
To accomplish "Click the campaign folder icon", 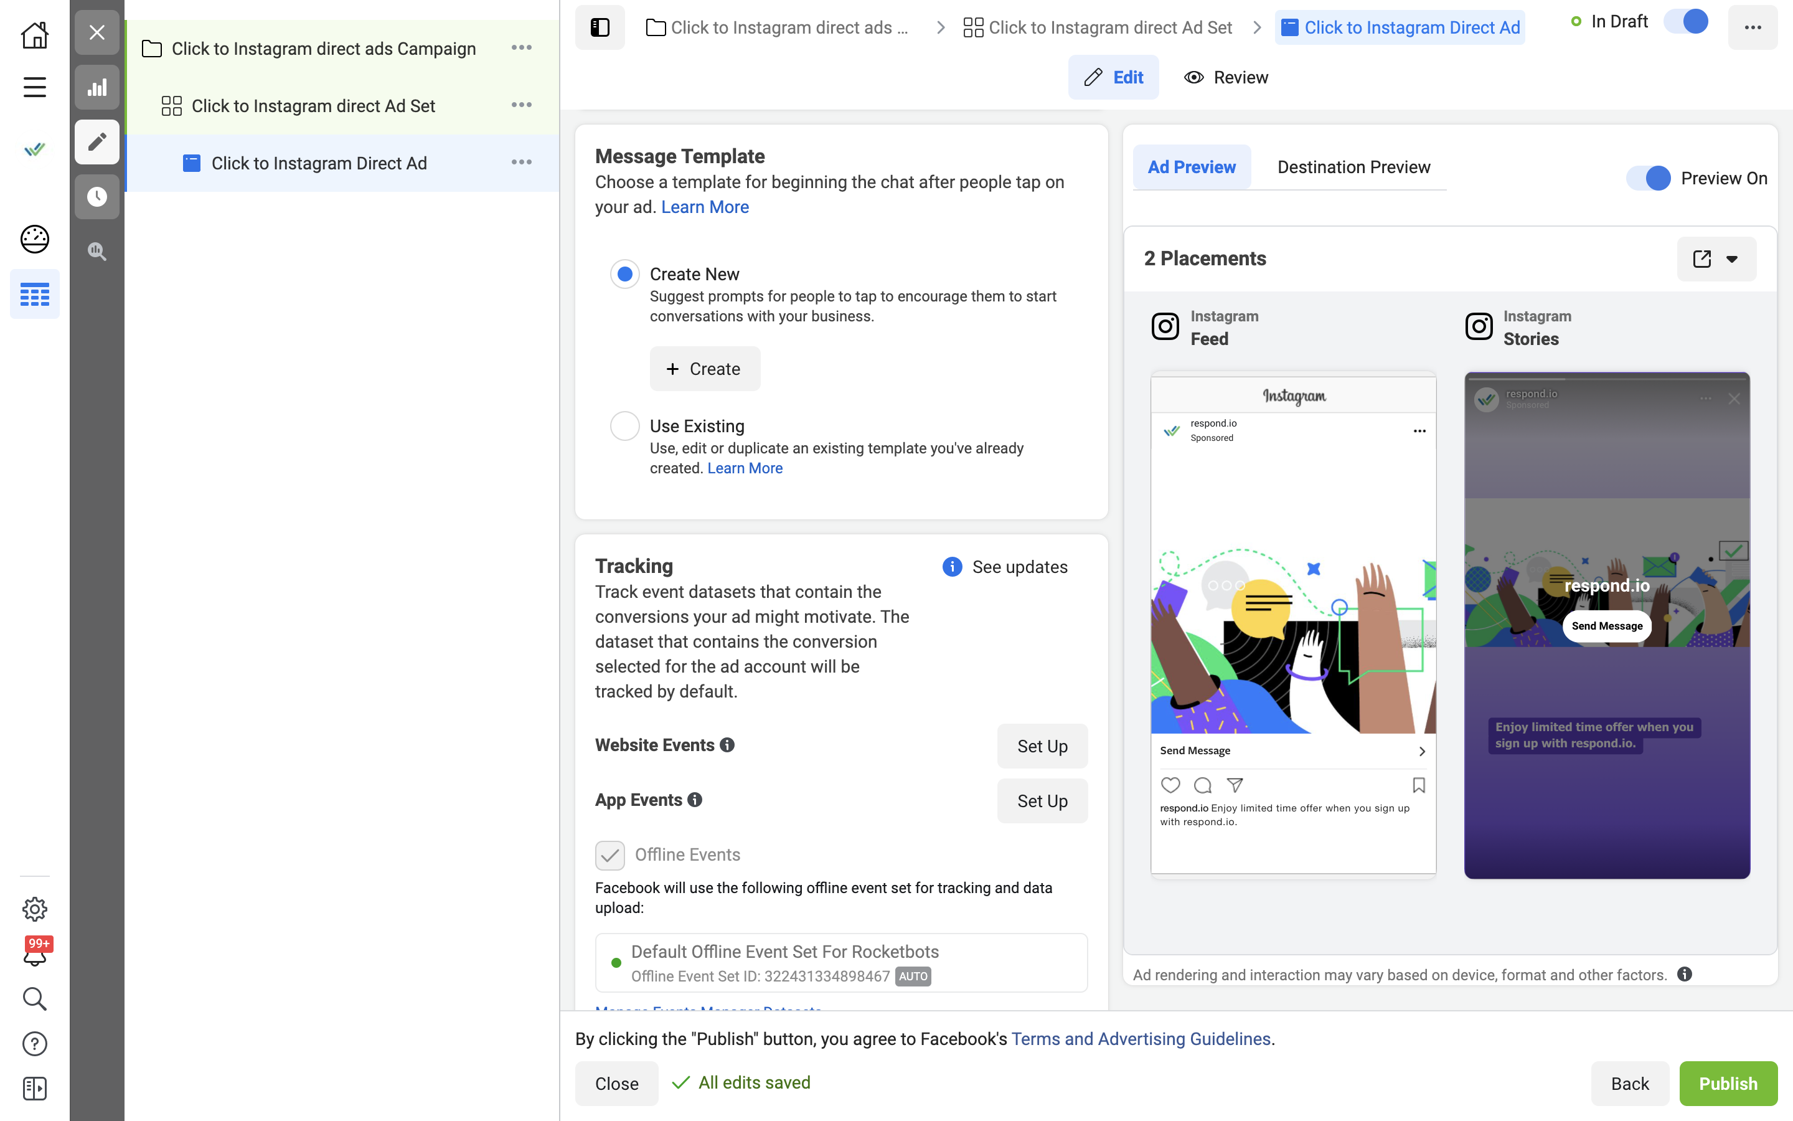I will coord(151,49).
